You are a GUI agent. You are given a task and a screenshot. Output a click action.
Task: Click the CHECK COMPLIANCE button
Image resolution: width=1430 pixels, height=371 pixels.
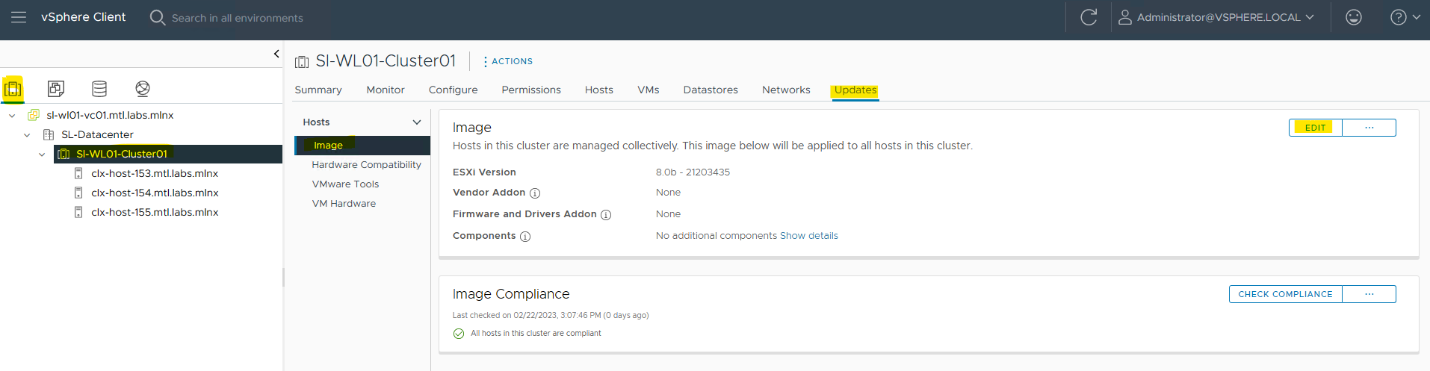pyautogui.click(x=1286, y=294)
